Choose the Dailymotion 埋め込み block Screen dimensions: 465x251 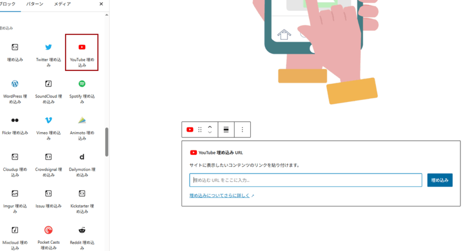(82, 165)
